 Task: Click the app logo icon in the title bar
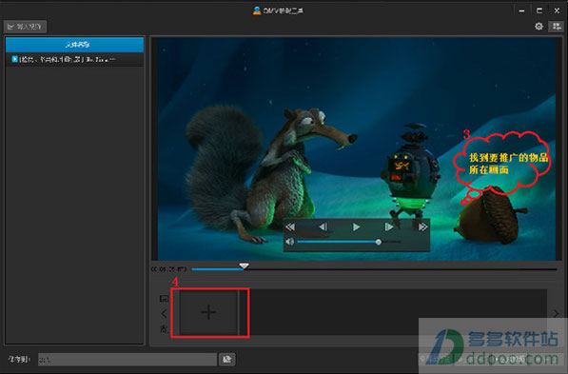pos(257,10)
